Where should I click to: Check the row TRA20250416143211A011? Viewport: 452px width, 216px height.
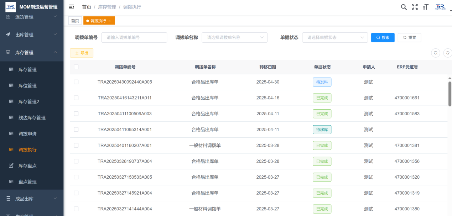coord(76,98)
